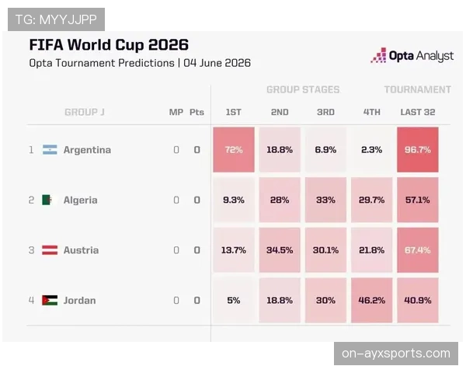Click the FIFA World Cup 2026 title

(x=109, y=45)
